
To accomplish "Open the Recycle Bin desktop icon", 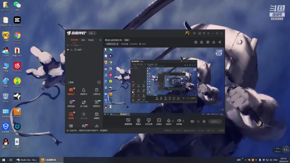I will click(5, 98).
